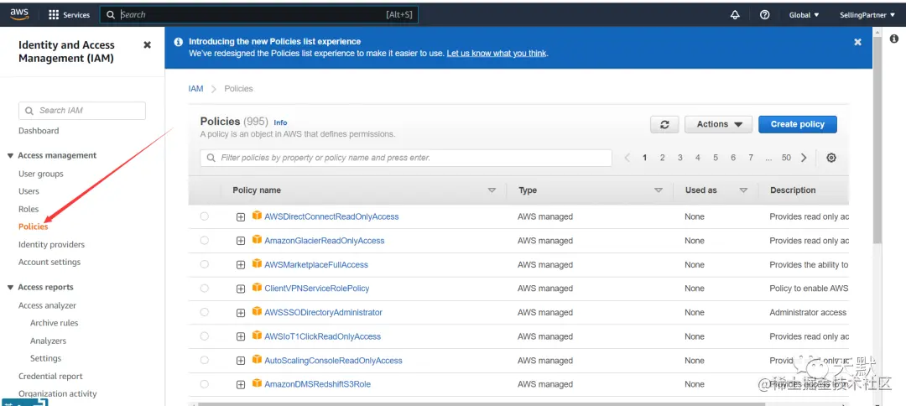Screen dimensions: 906x406
Task: Close the IAM navigation sidebar
Action: (148, 45)
